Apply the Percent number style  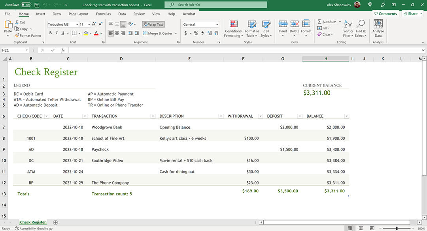tap(196, 33)
